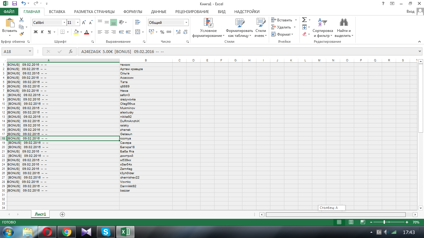Click the Wrap Text icon
The height and width of the screenshot is (238, 424).
[138, 22]
